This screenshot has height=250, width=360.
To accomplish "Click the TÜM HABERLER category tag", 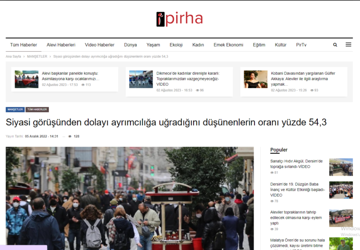I will point(37,109).
